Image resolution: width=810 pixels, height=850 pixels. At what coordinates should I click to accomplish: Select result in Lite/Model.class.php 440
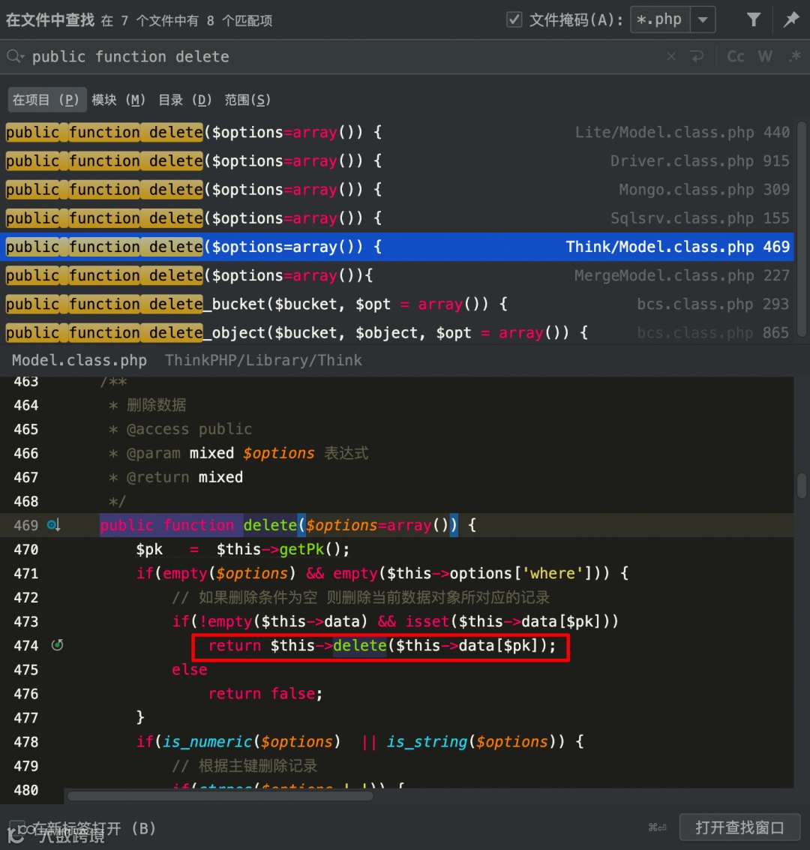tap(397, 132)
